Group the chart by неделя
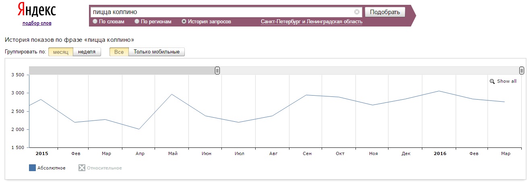The image size is (531, 186). [x=87, y=52]
